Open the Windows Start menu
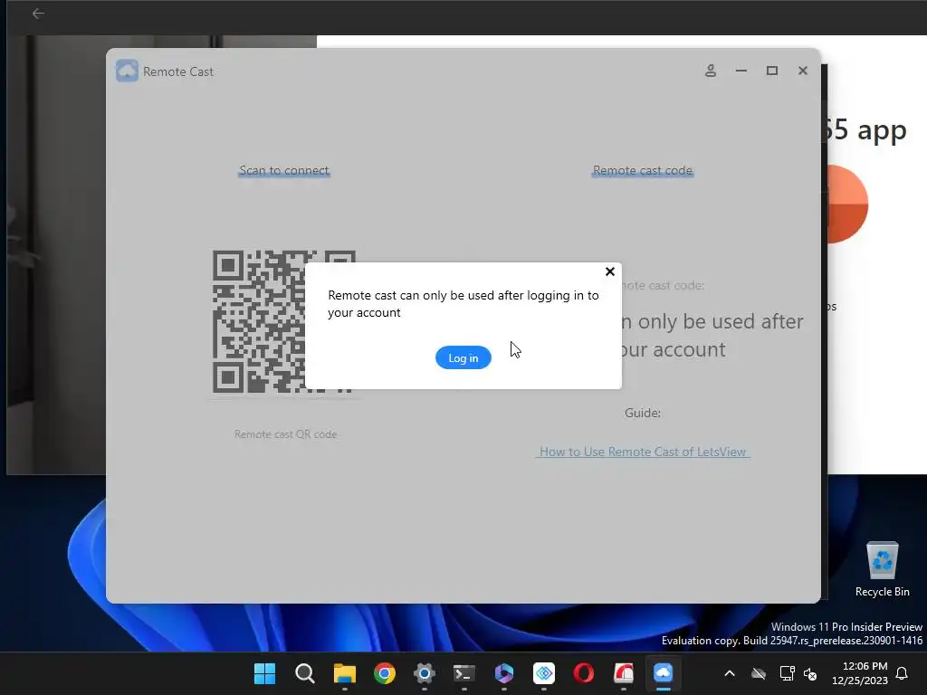927x695 pixels. click(x=265, y=673)
